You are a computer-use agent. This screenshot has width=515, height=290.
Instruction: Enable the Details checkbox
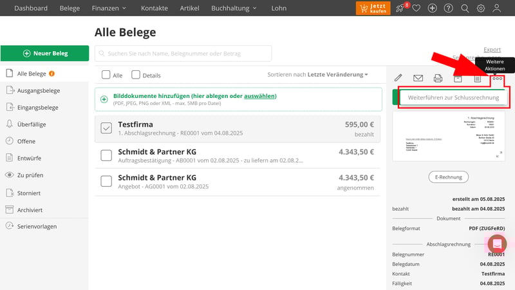[136, 75]
